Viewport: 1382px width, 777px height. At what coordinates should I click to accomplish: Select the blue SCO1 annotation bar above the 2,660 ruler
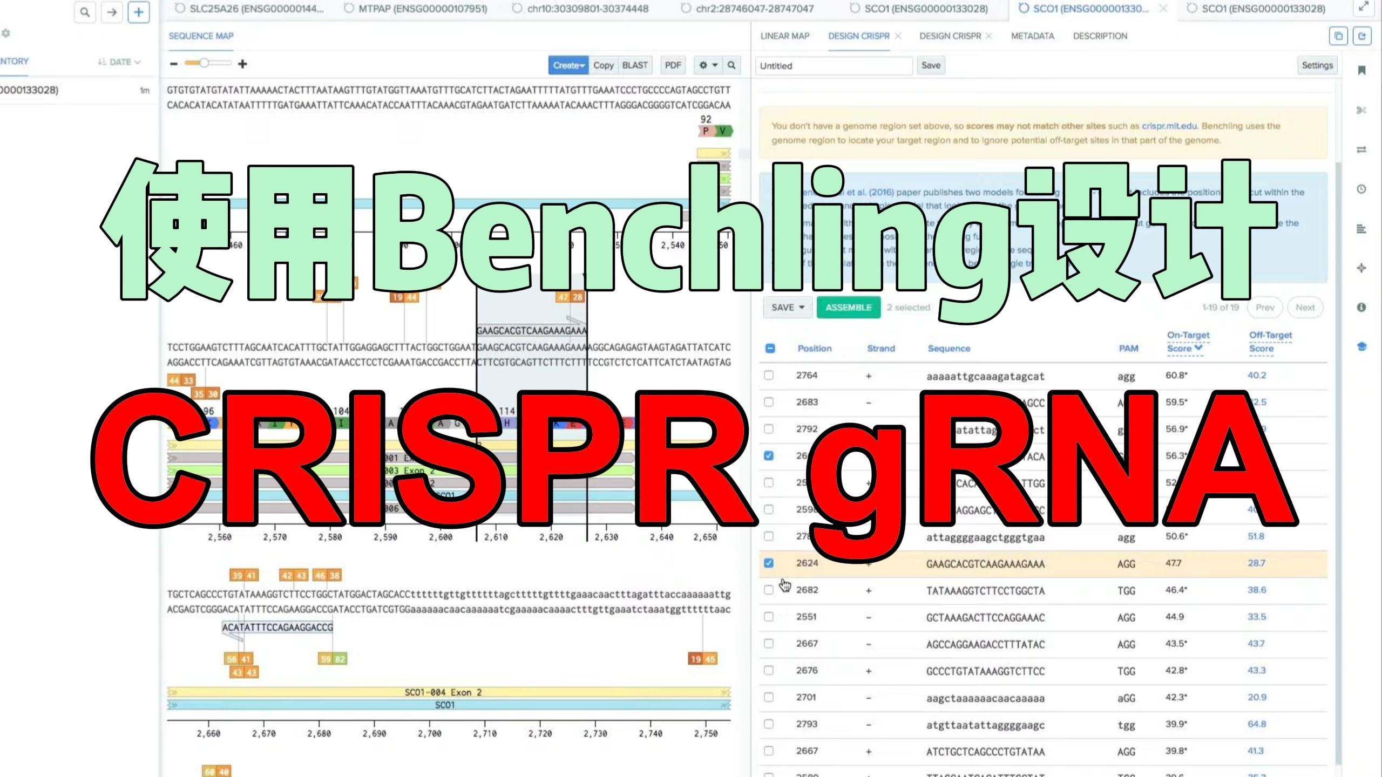[x=449, y=705]
